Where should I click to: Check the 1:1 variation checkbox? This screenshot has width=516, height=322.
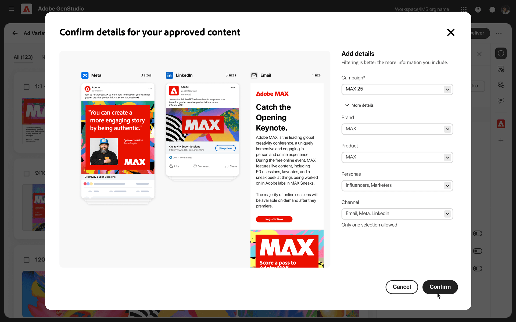[x=26, y=87]
